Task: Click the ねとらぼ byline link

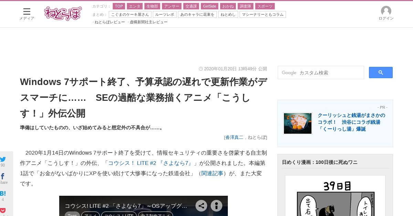Action: click(x=257, y=137)
